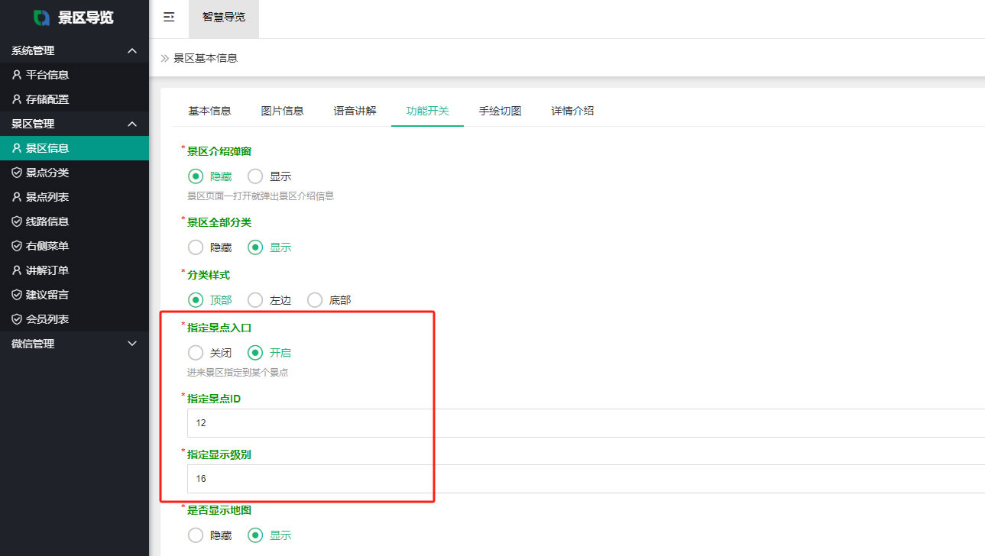Collapse the 系统管理 menu group
The image size is (985, 556).
coord(131,50)
